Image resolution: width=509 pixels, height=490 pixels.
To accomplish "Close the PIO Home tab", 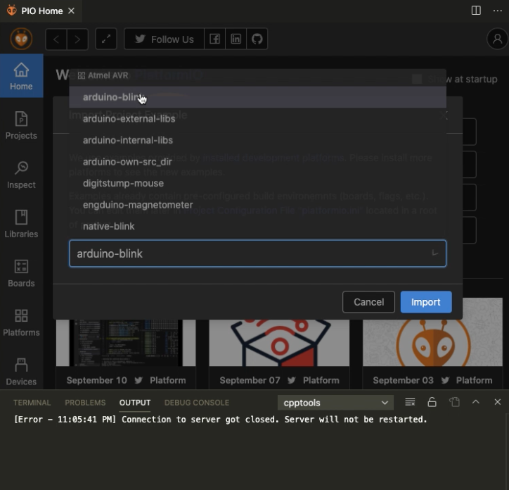I will pos(71,11).
